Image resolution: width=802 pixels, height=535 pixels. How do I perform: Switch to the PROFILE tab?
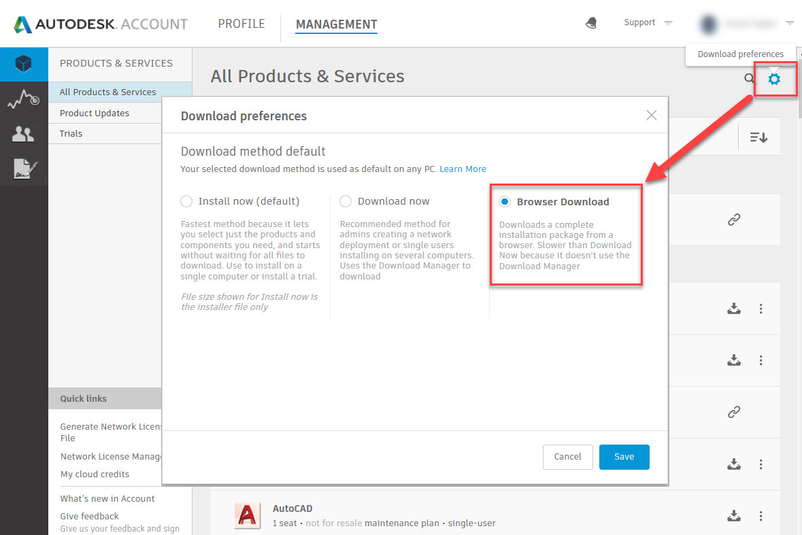click(241, 24)
